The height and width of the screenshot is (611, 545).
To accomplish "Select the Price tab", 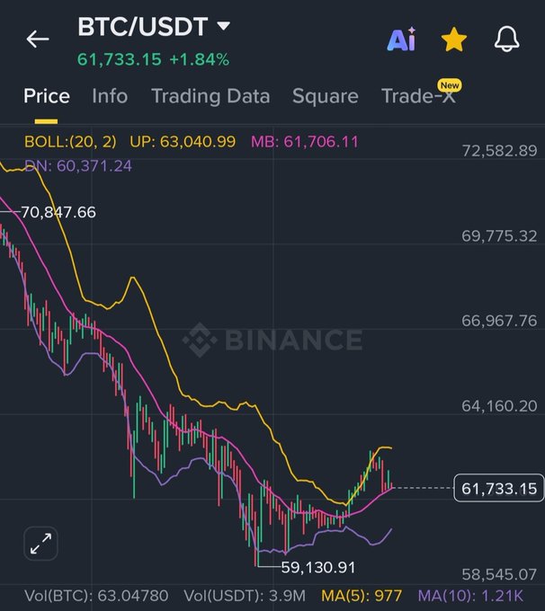I will (47, 96).
